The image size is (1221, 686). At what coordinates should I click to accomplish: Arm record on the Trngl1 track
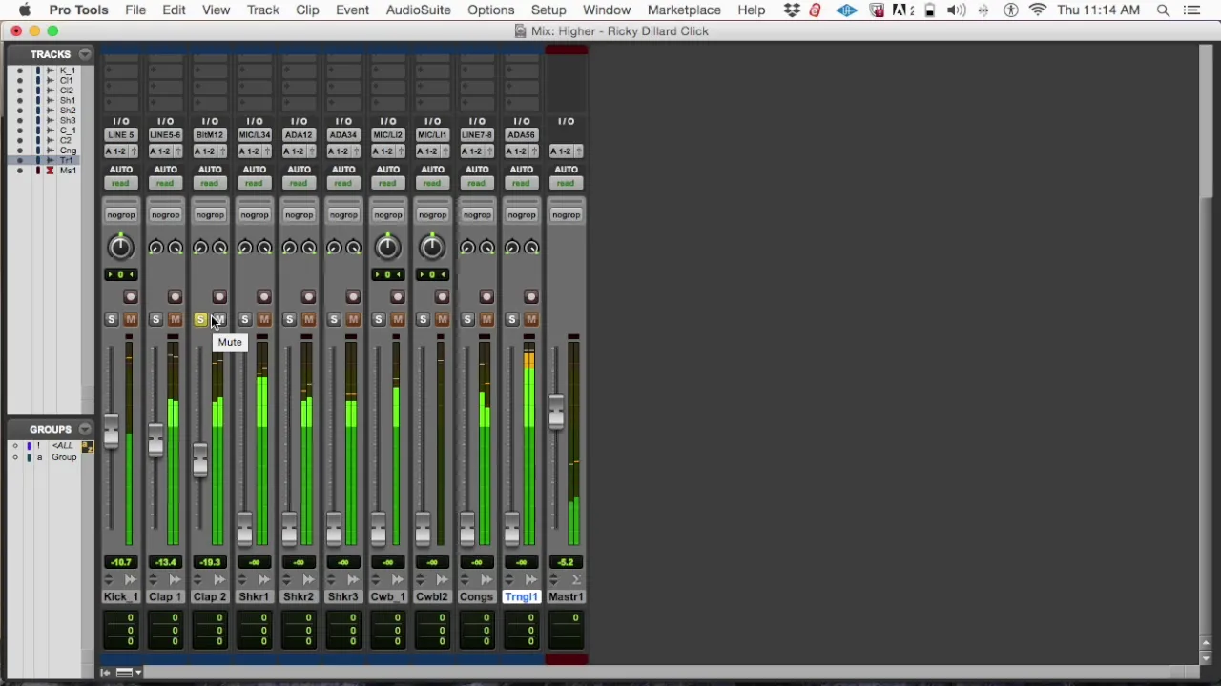point(530,297)
